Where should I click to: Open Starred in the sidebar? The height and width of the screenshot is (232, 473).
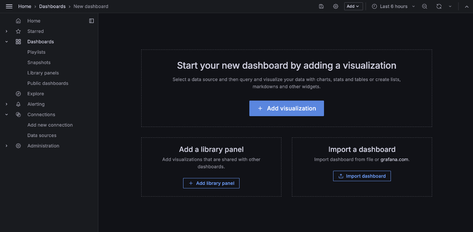point(35,31)
